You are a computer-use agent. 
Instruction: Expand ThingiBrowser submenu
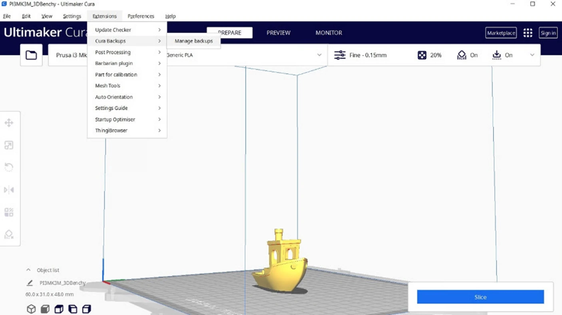pyautogui.click(x=127, y=130)
